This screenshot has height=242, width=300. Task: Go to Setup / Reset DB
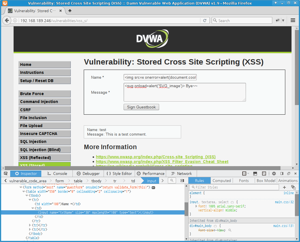[x=44, y=81]
